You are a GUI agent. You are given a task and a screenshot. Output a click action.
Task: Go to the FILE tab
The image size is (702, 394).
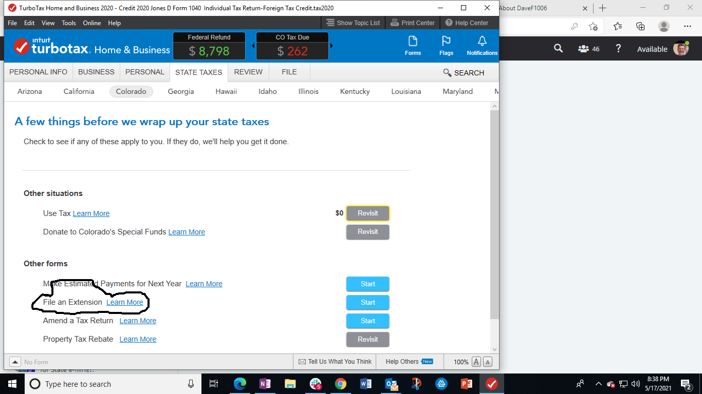(289, 72)
